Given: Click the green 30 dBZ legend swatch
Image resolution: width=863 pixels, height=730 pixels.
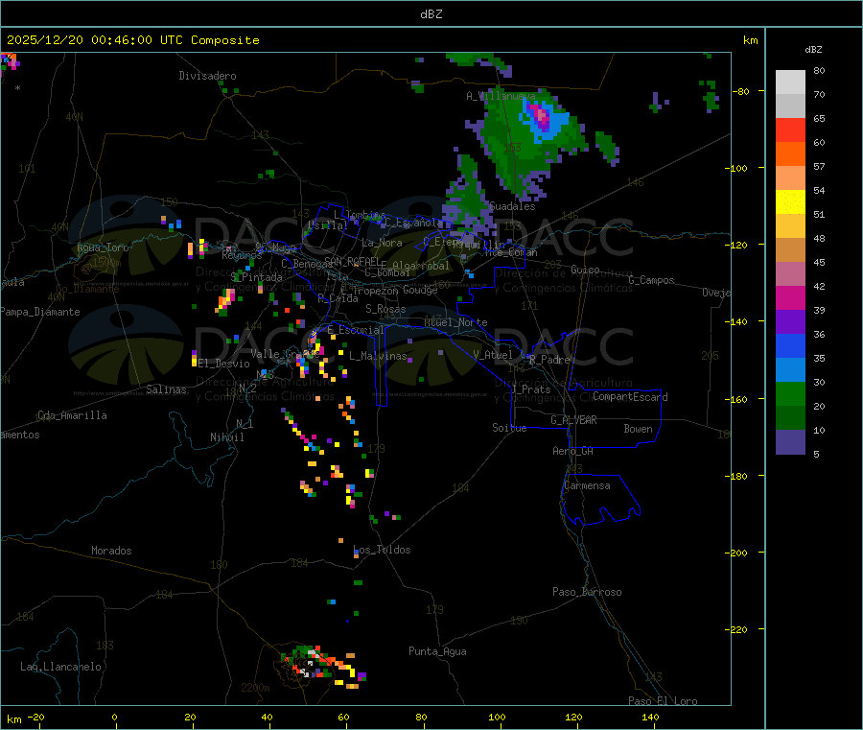Looking at the screenshot, I should click(790, 393).
